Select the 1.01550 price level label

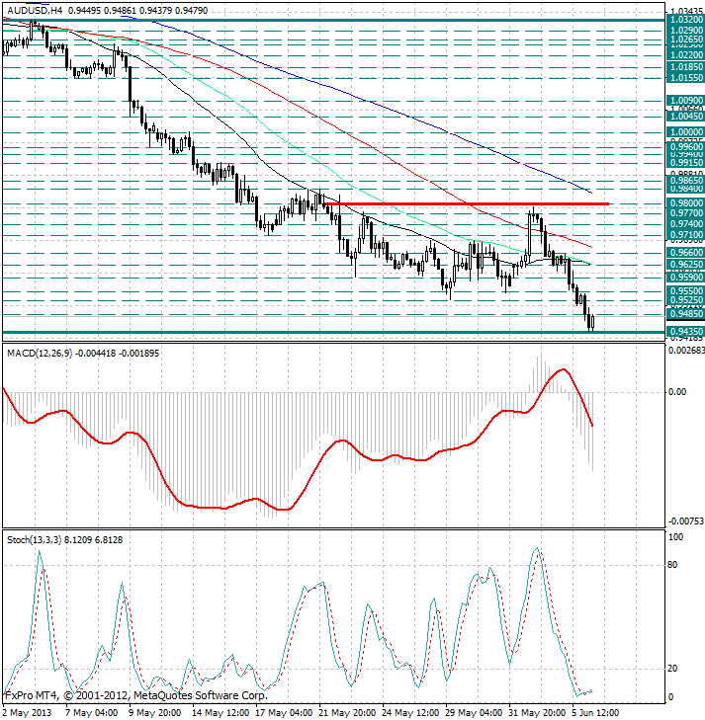685,78
